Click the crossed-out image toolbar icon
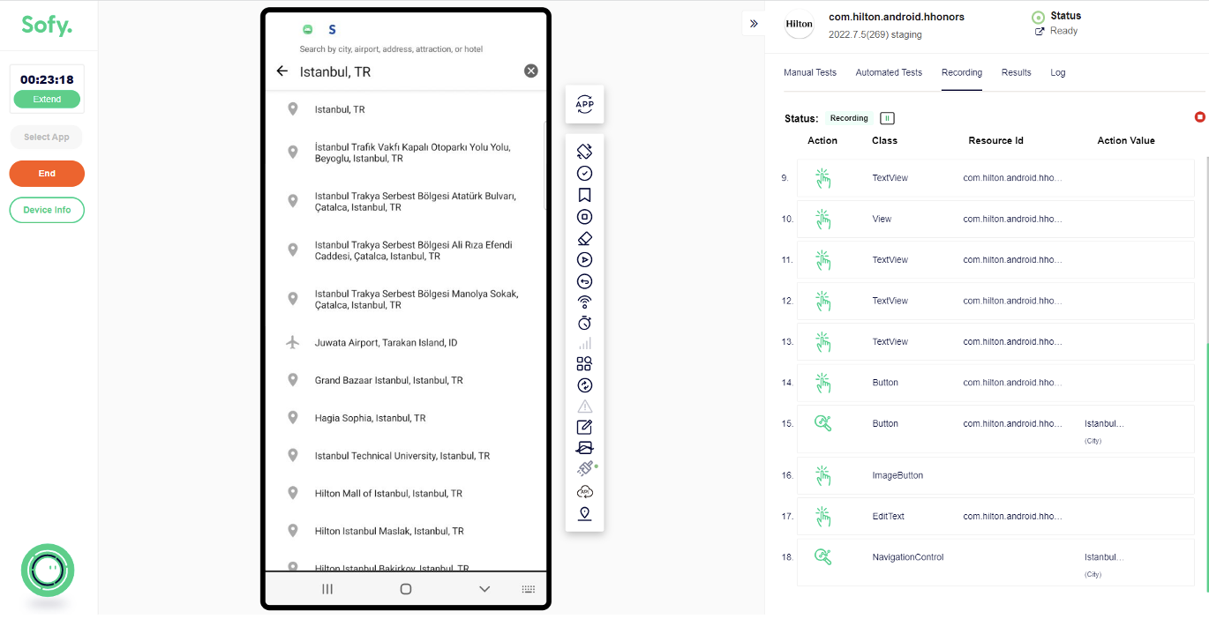Image resolution: width=1209 pixels, height=619 pixels. pos(584,448)
